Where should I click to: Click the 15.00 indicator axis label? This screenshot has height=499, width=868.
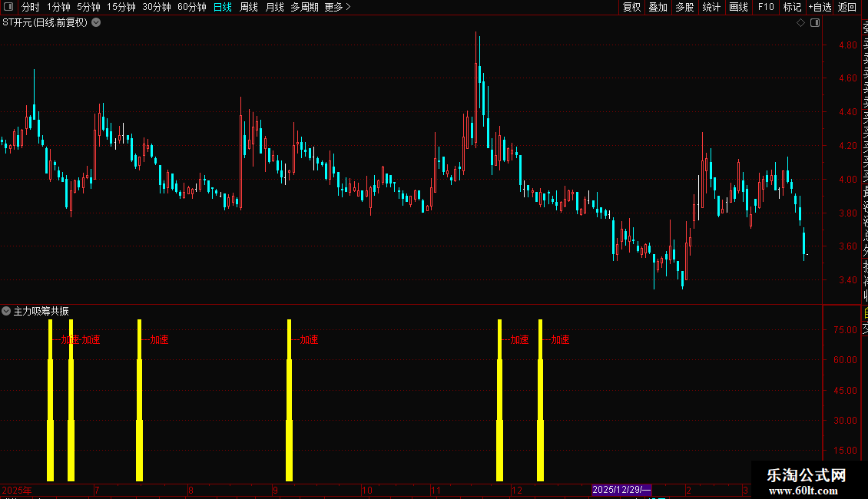845,451
